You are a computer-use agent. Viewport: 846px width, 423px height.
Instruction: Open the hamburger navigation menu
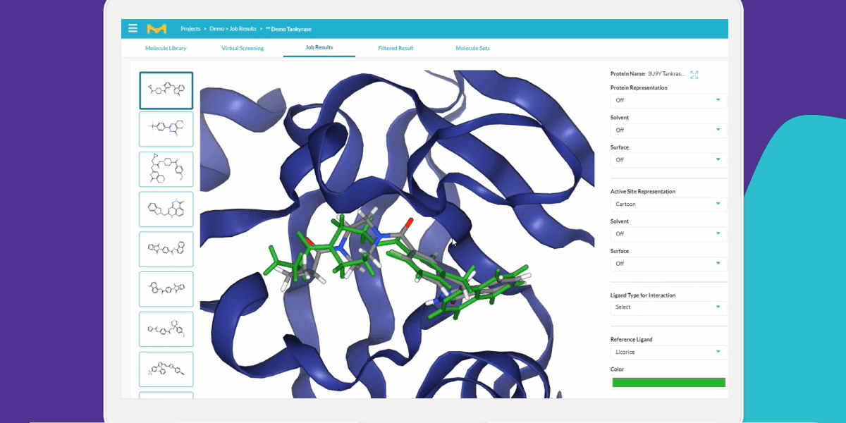click(x=133, y=29)
